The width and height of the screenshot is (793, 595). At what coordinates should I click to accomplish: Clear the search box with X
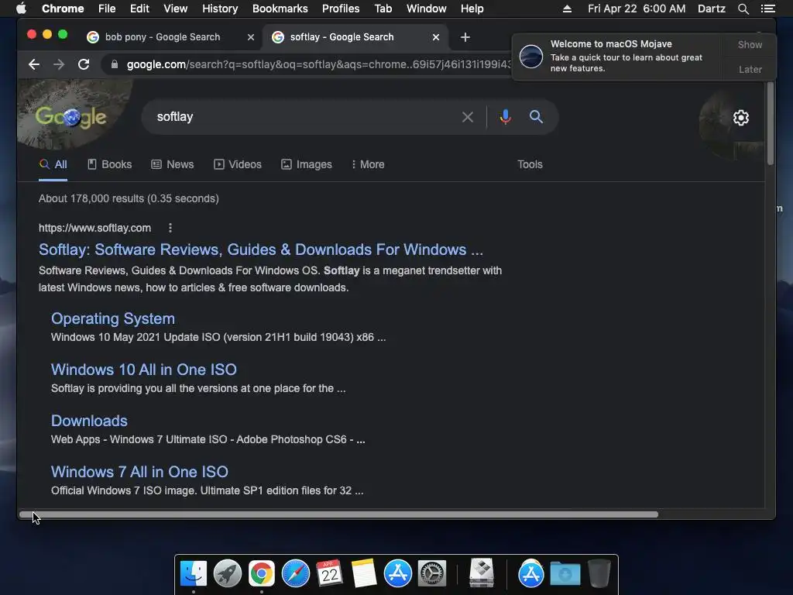(x=467, y=117)
